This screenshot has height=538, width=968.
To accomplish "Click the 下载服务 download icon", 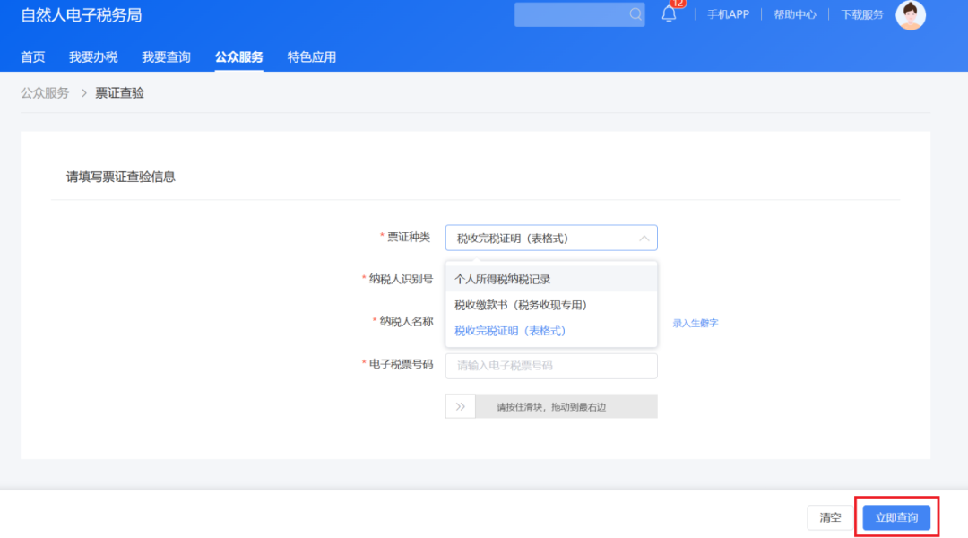I will click(x=860, y=14).
